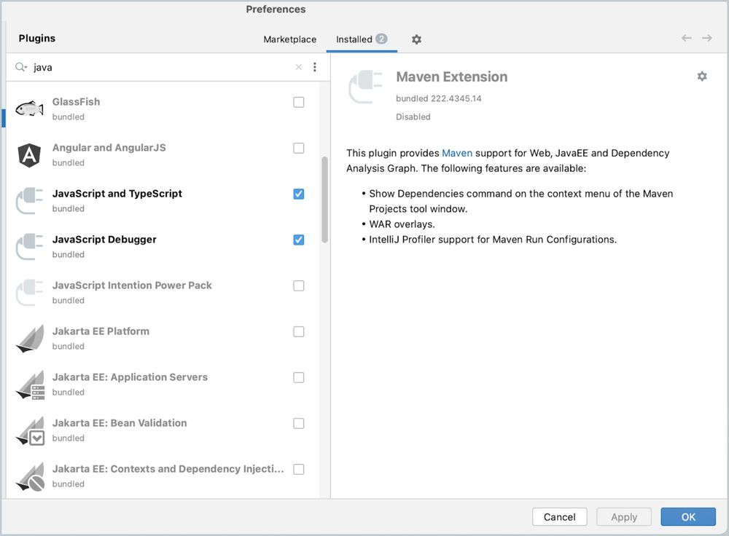
Task: Clear the java search query with X
Action: click(298, 66)
